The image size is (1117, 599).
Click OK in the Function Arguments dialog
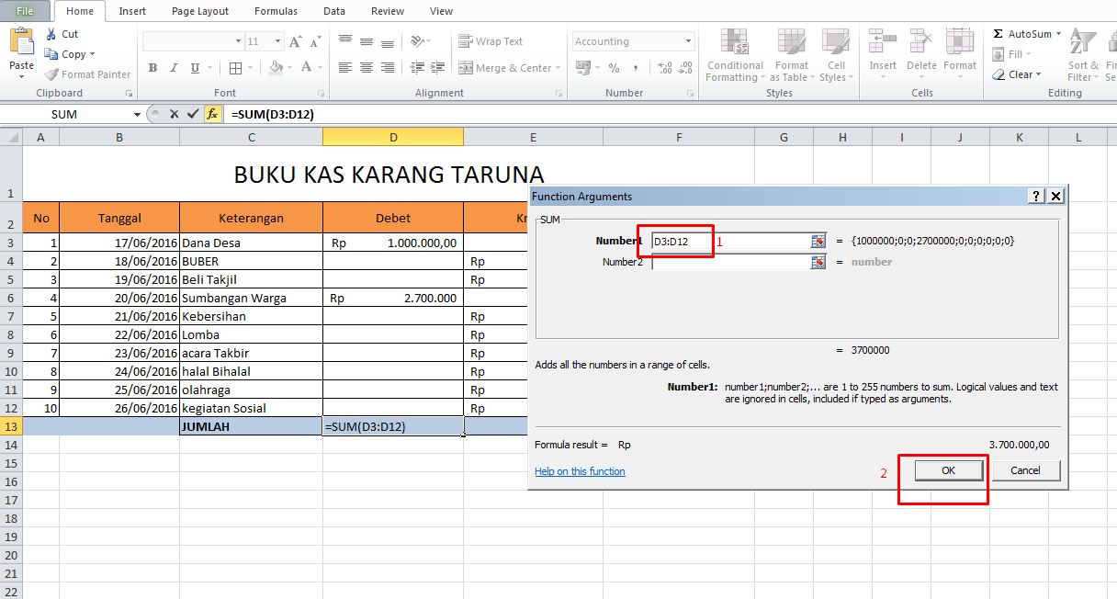click(948, 469)
